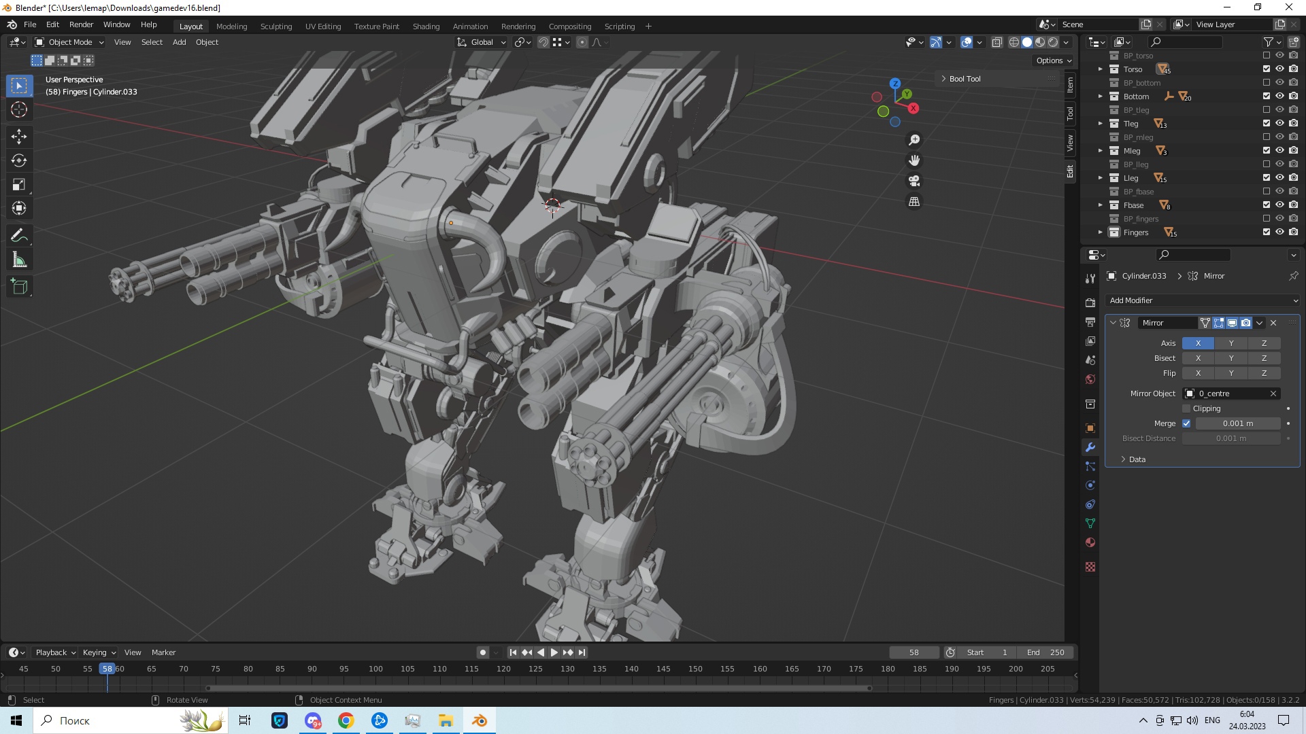Open Material properties tab icon

pos(1090,542)
